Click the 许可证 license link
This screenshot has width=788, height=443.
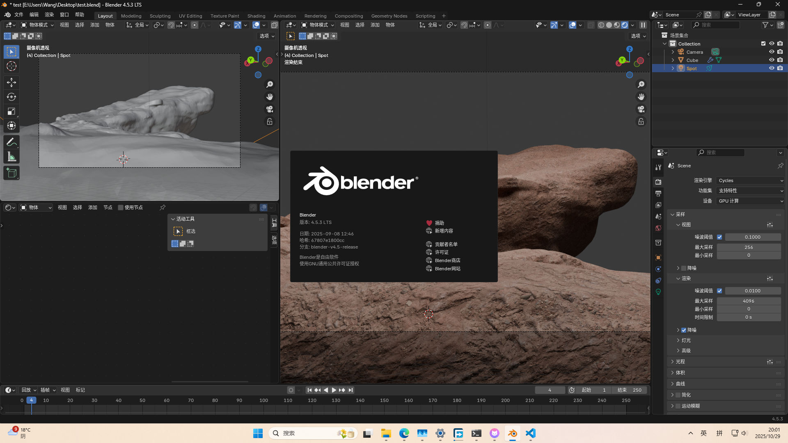[x=442, y=252]
